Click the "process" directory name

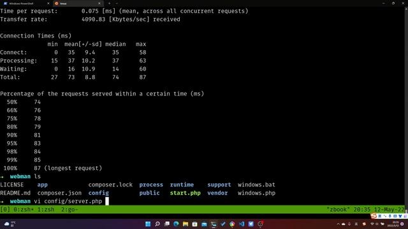tap(151, 184)
